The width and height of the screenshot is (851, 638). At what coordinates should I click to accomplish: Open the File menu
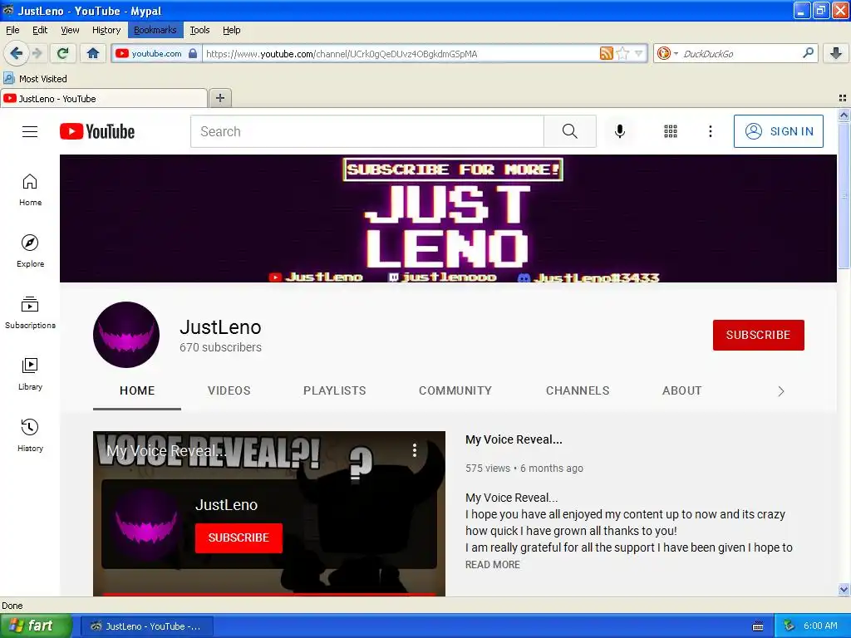pyautogui.click(x=12, y=30)
